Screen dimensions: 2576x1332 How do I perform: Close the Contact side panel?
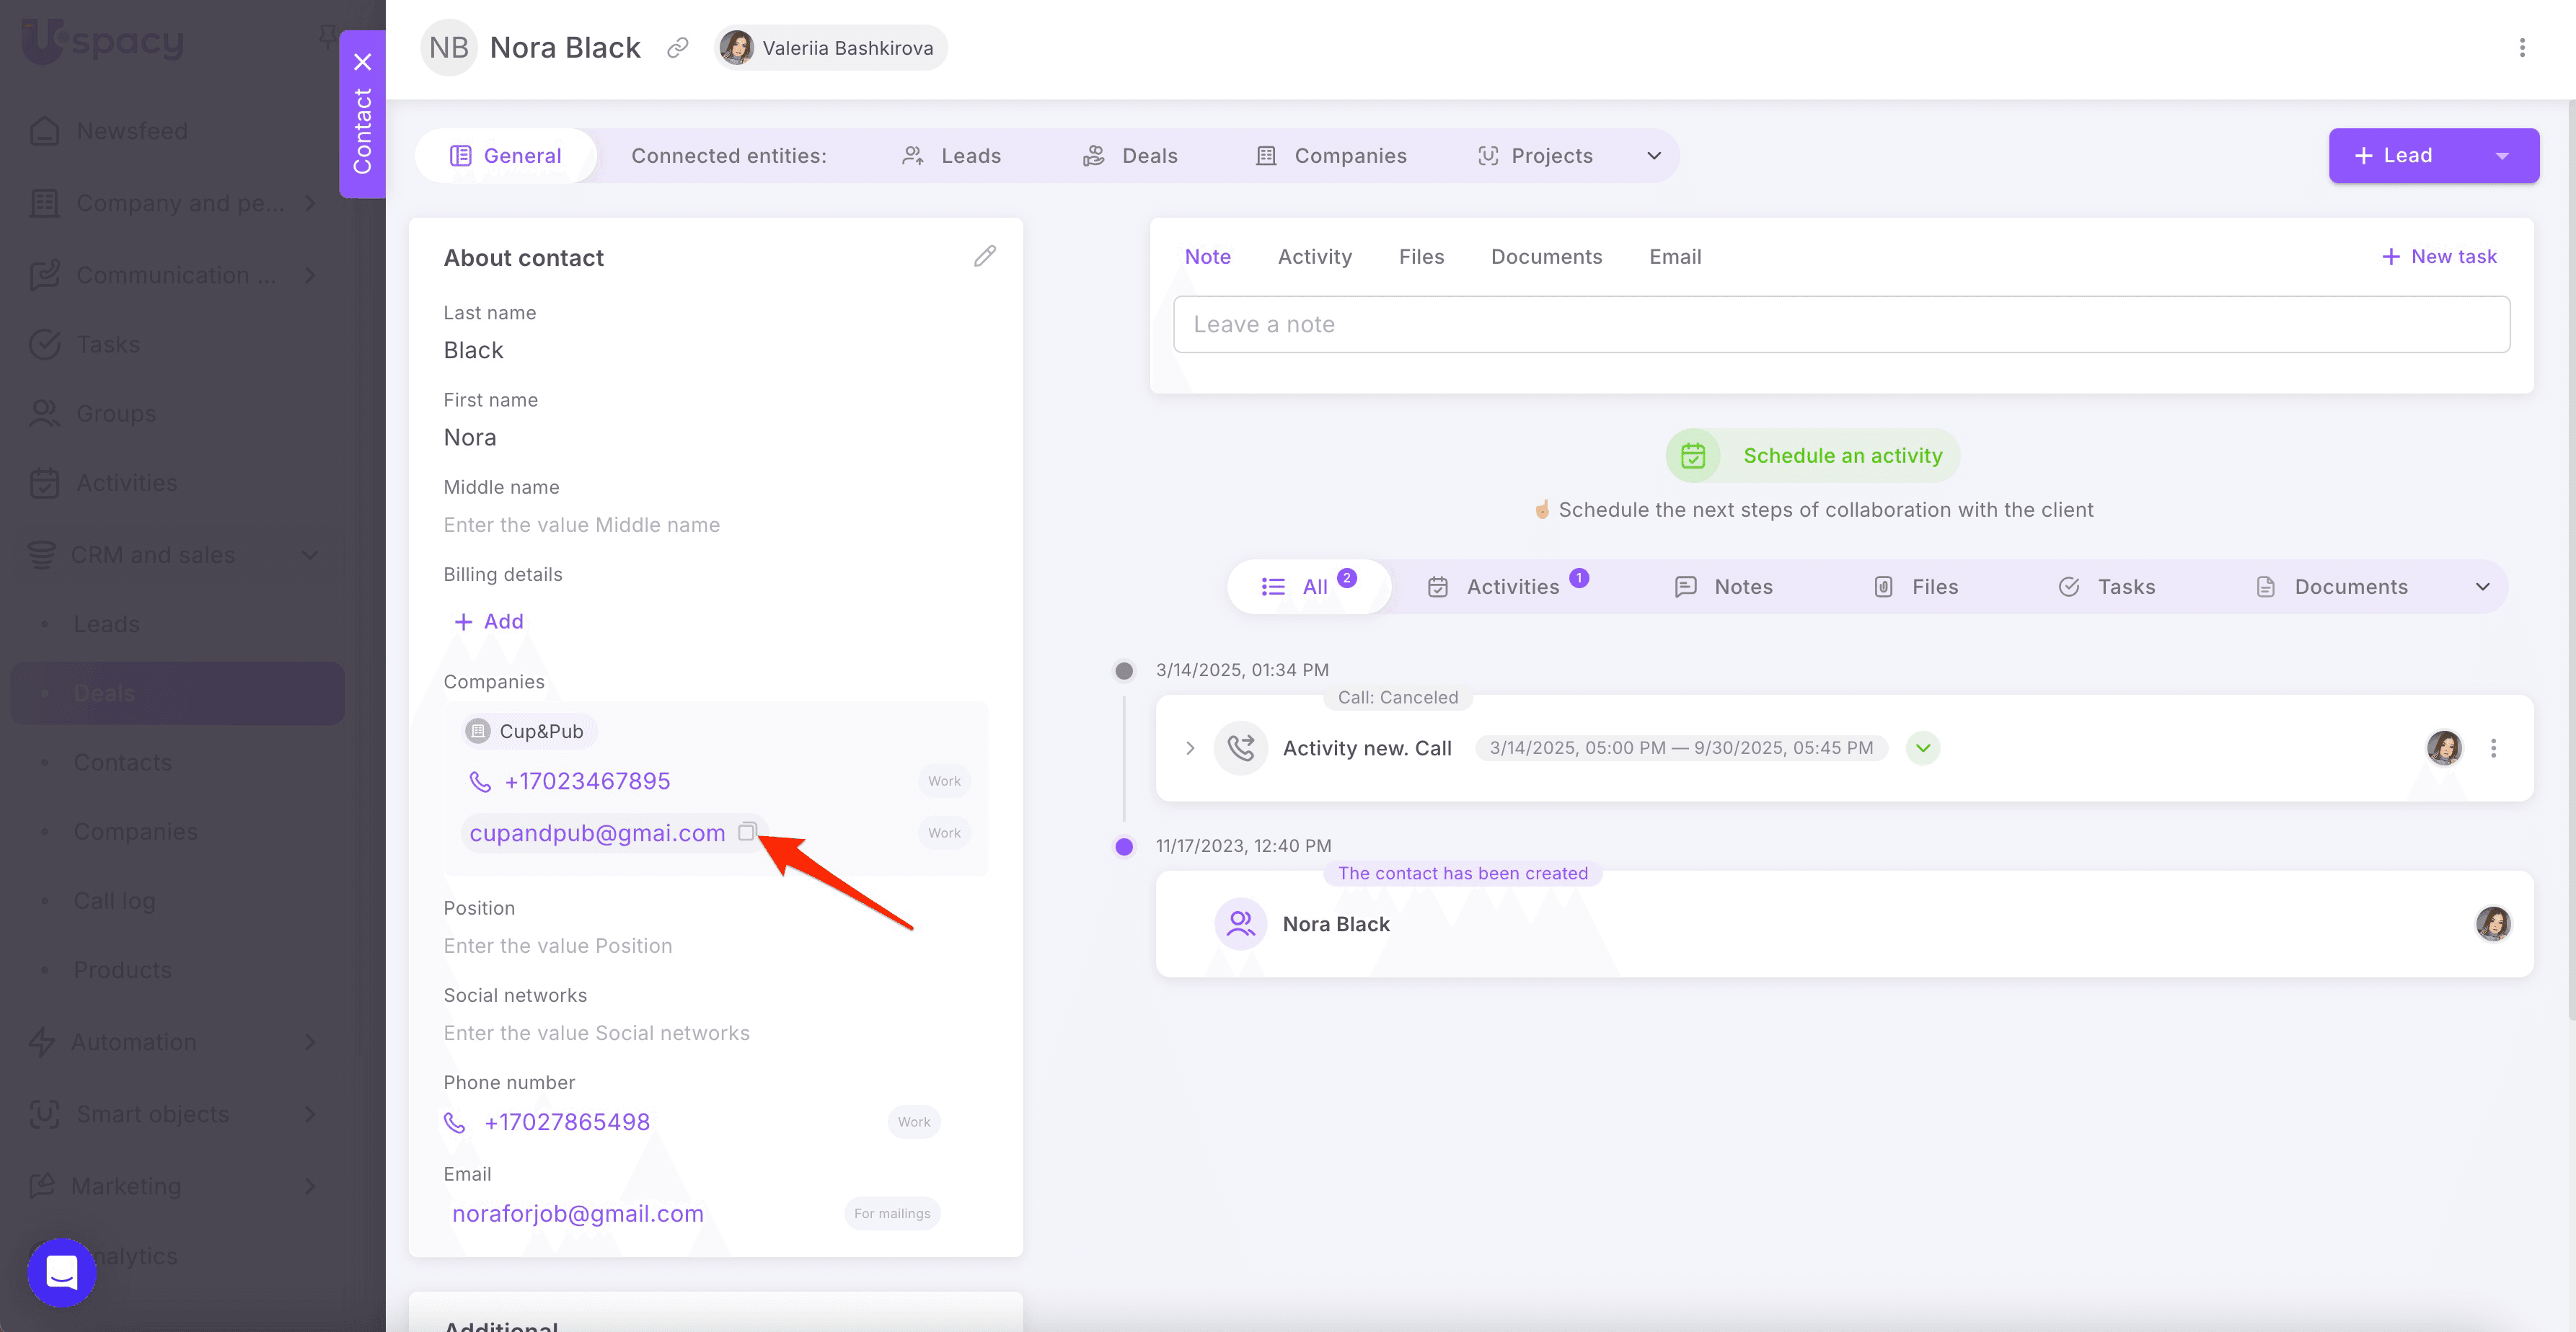(x=362, y=62)
